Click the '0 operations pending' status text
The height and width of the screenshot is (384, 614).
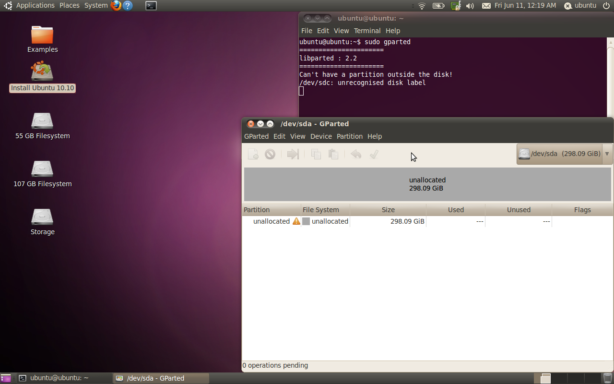(275, 365)
